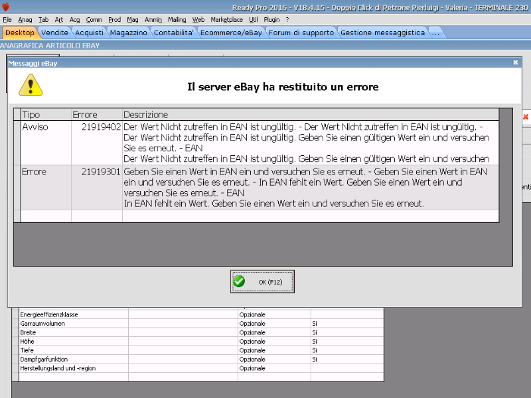Switch to the Vendite tab

[54, 33]
